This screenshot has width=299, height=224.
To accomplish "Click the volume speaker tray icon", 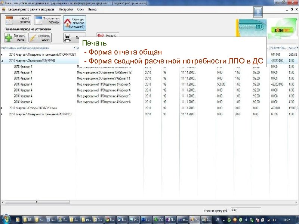I will click(274, 220).
